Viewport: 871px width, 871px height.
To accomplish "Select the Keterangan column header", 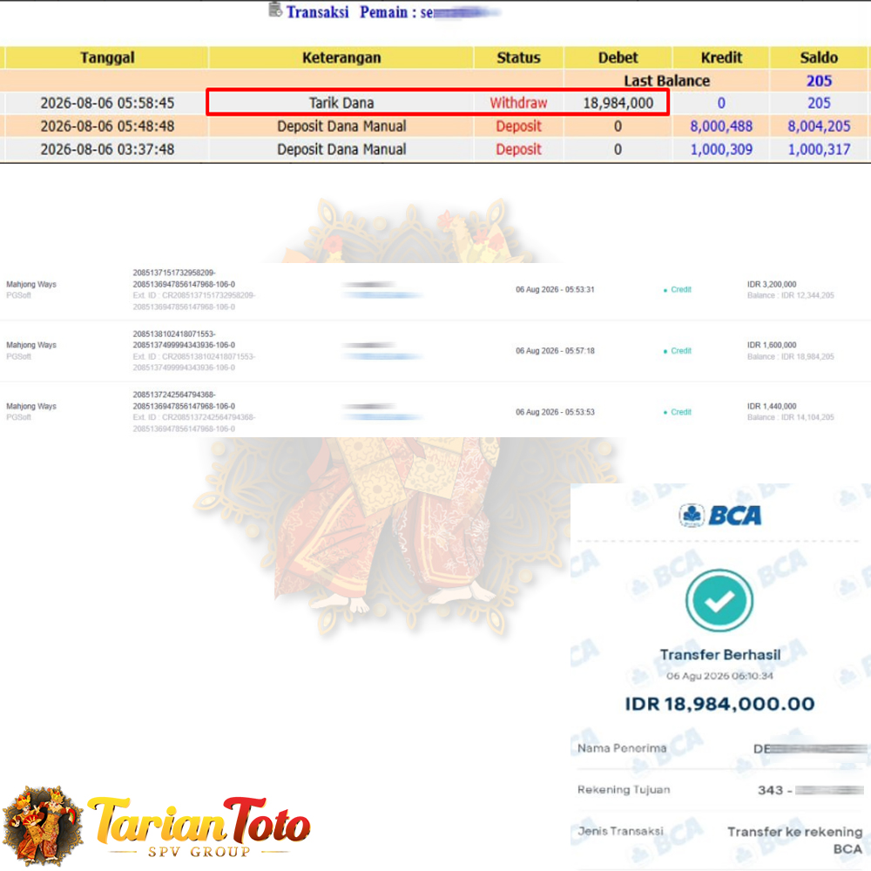I will coord(341,57).
